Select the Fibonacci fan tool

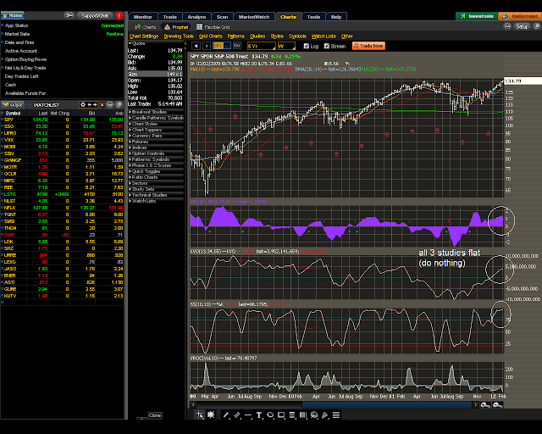(325, 415)
